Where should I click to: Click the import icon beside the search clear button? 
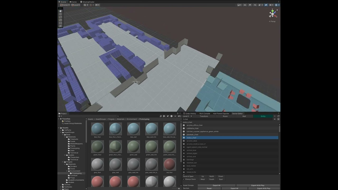click(x=278, y=119)
